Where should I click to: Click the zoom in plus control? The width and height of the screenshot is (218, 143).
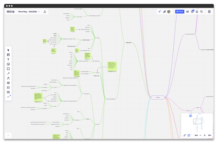point(205,135)
